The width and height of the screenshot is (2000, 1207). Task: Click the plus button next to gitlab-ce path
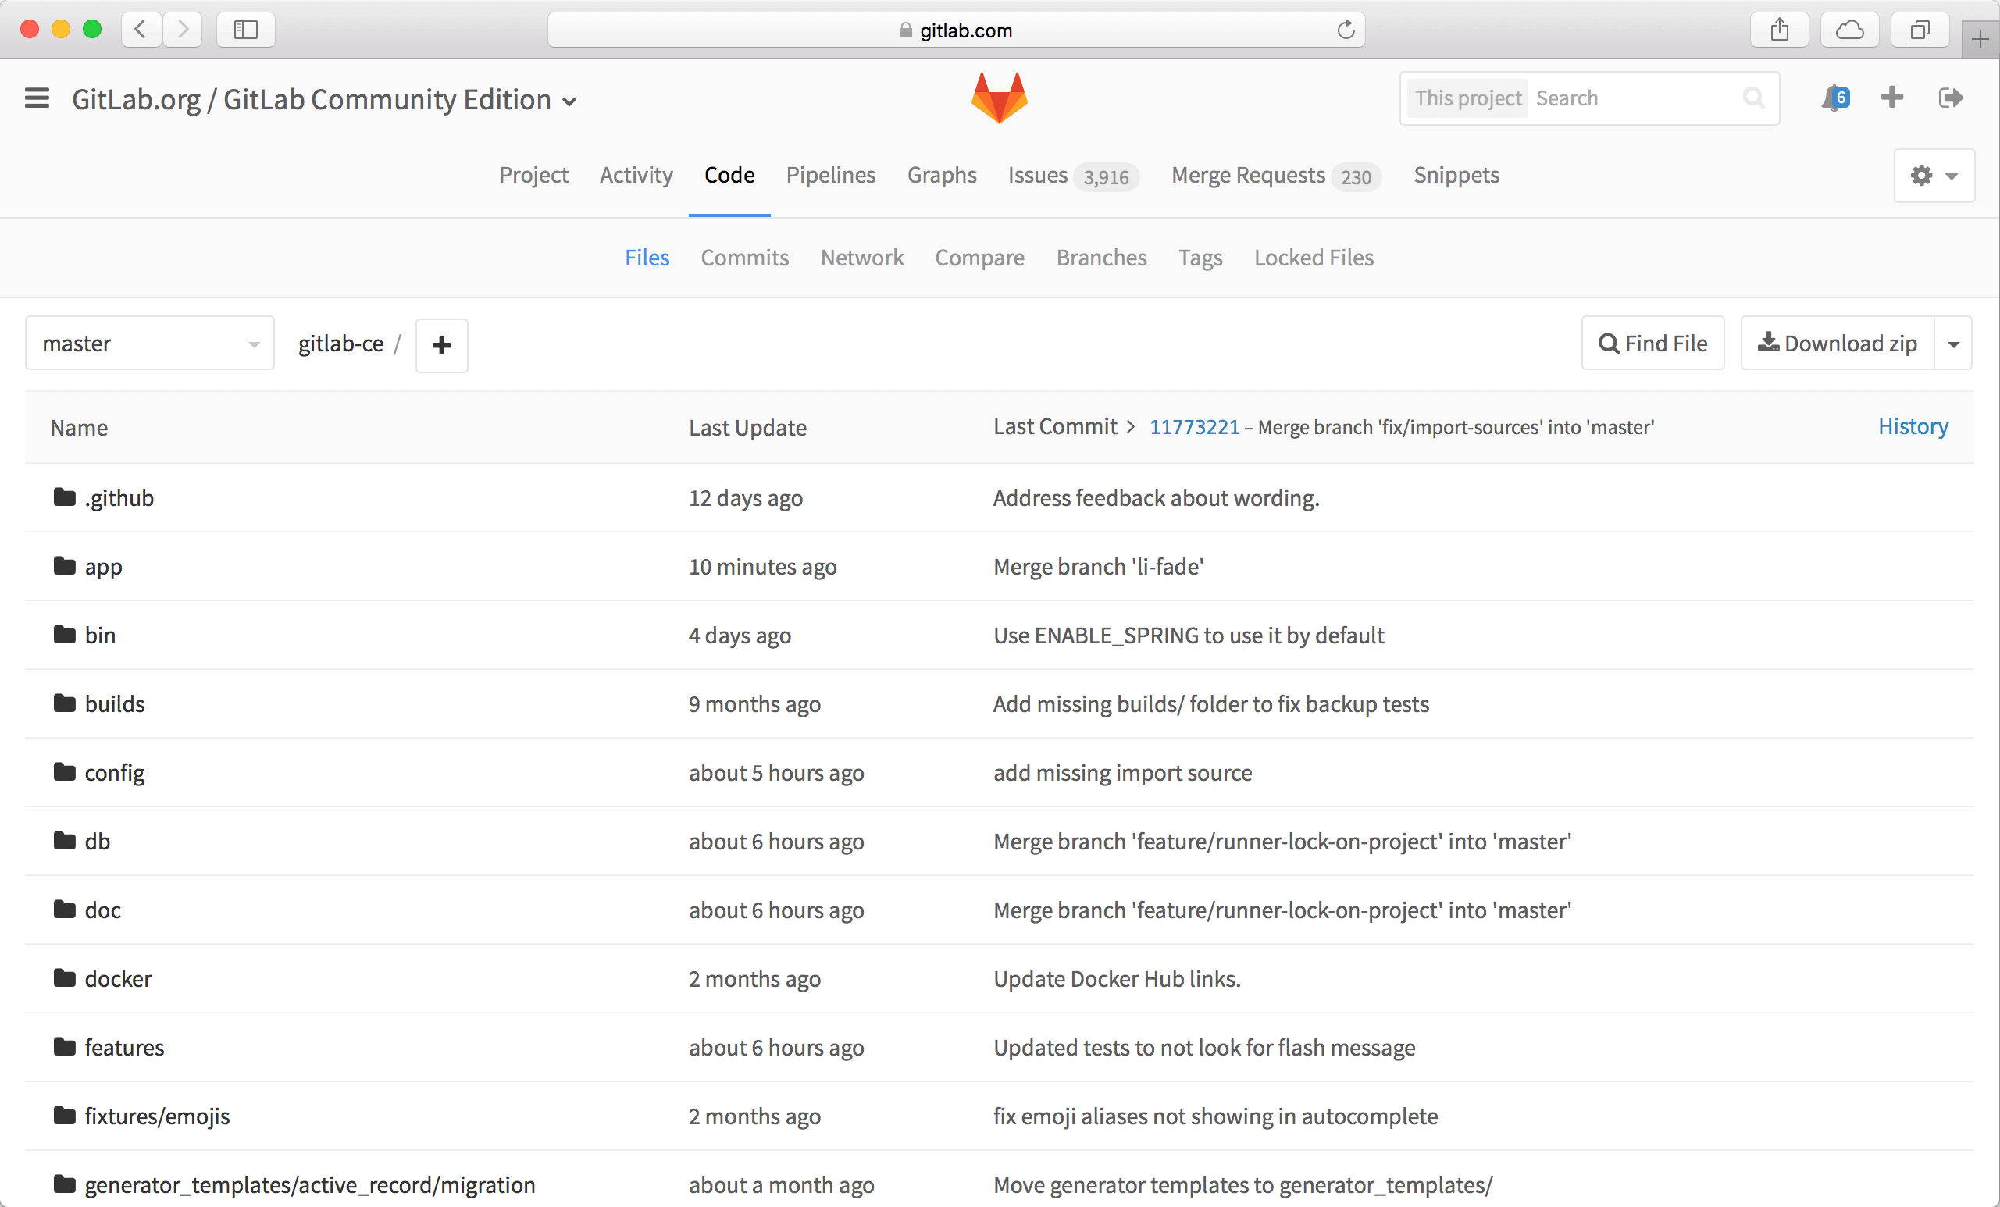(441, 345)
